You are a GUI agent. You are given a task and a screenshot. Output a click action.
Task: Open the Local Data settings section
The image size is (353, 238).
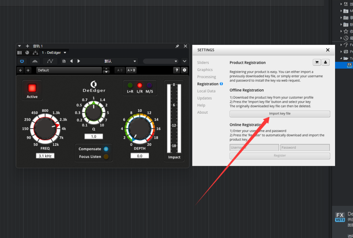[x=206, y=91]
